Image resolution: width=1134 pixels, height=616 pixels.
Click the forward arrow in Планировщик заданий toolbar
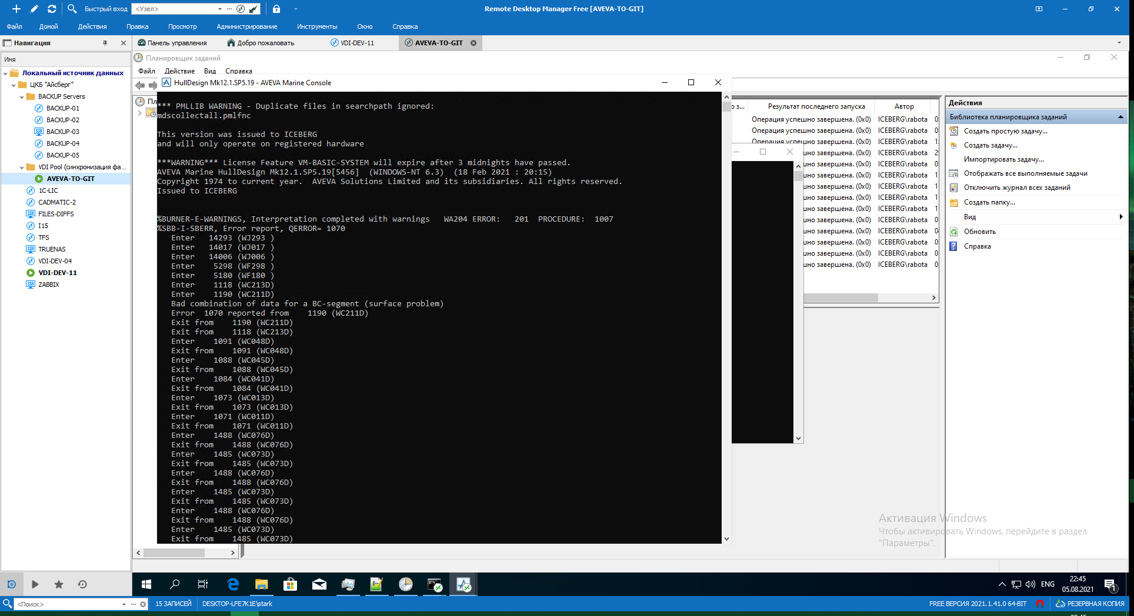click(152, 85)
